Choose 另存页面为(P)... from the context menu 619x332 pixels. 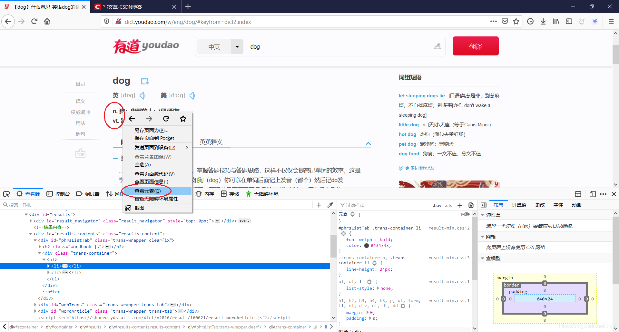(157, 130)
